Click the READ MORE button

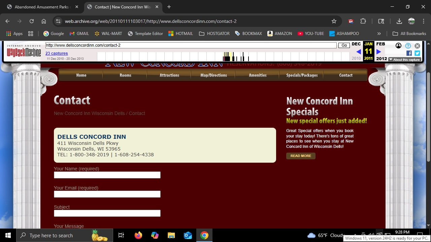point(301,156)
